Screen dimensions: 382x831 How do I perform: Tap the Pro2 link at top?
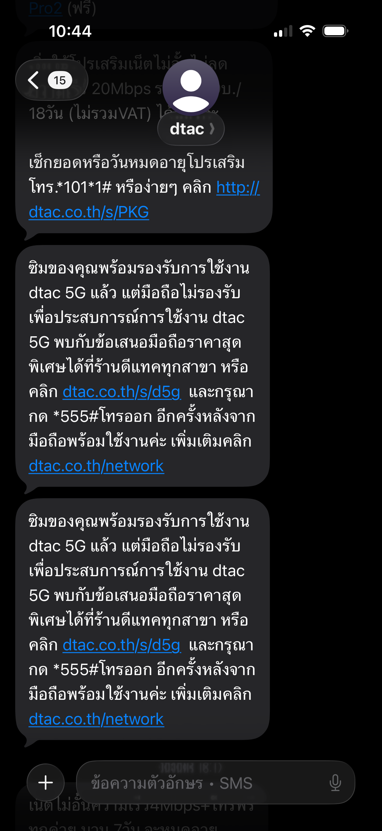(45, 8)
